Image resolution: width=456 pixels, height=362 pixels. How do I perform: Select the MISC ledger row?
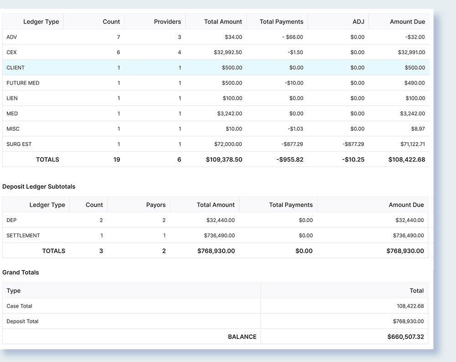point(13,129)
